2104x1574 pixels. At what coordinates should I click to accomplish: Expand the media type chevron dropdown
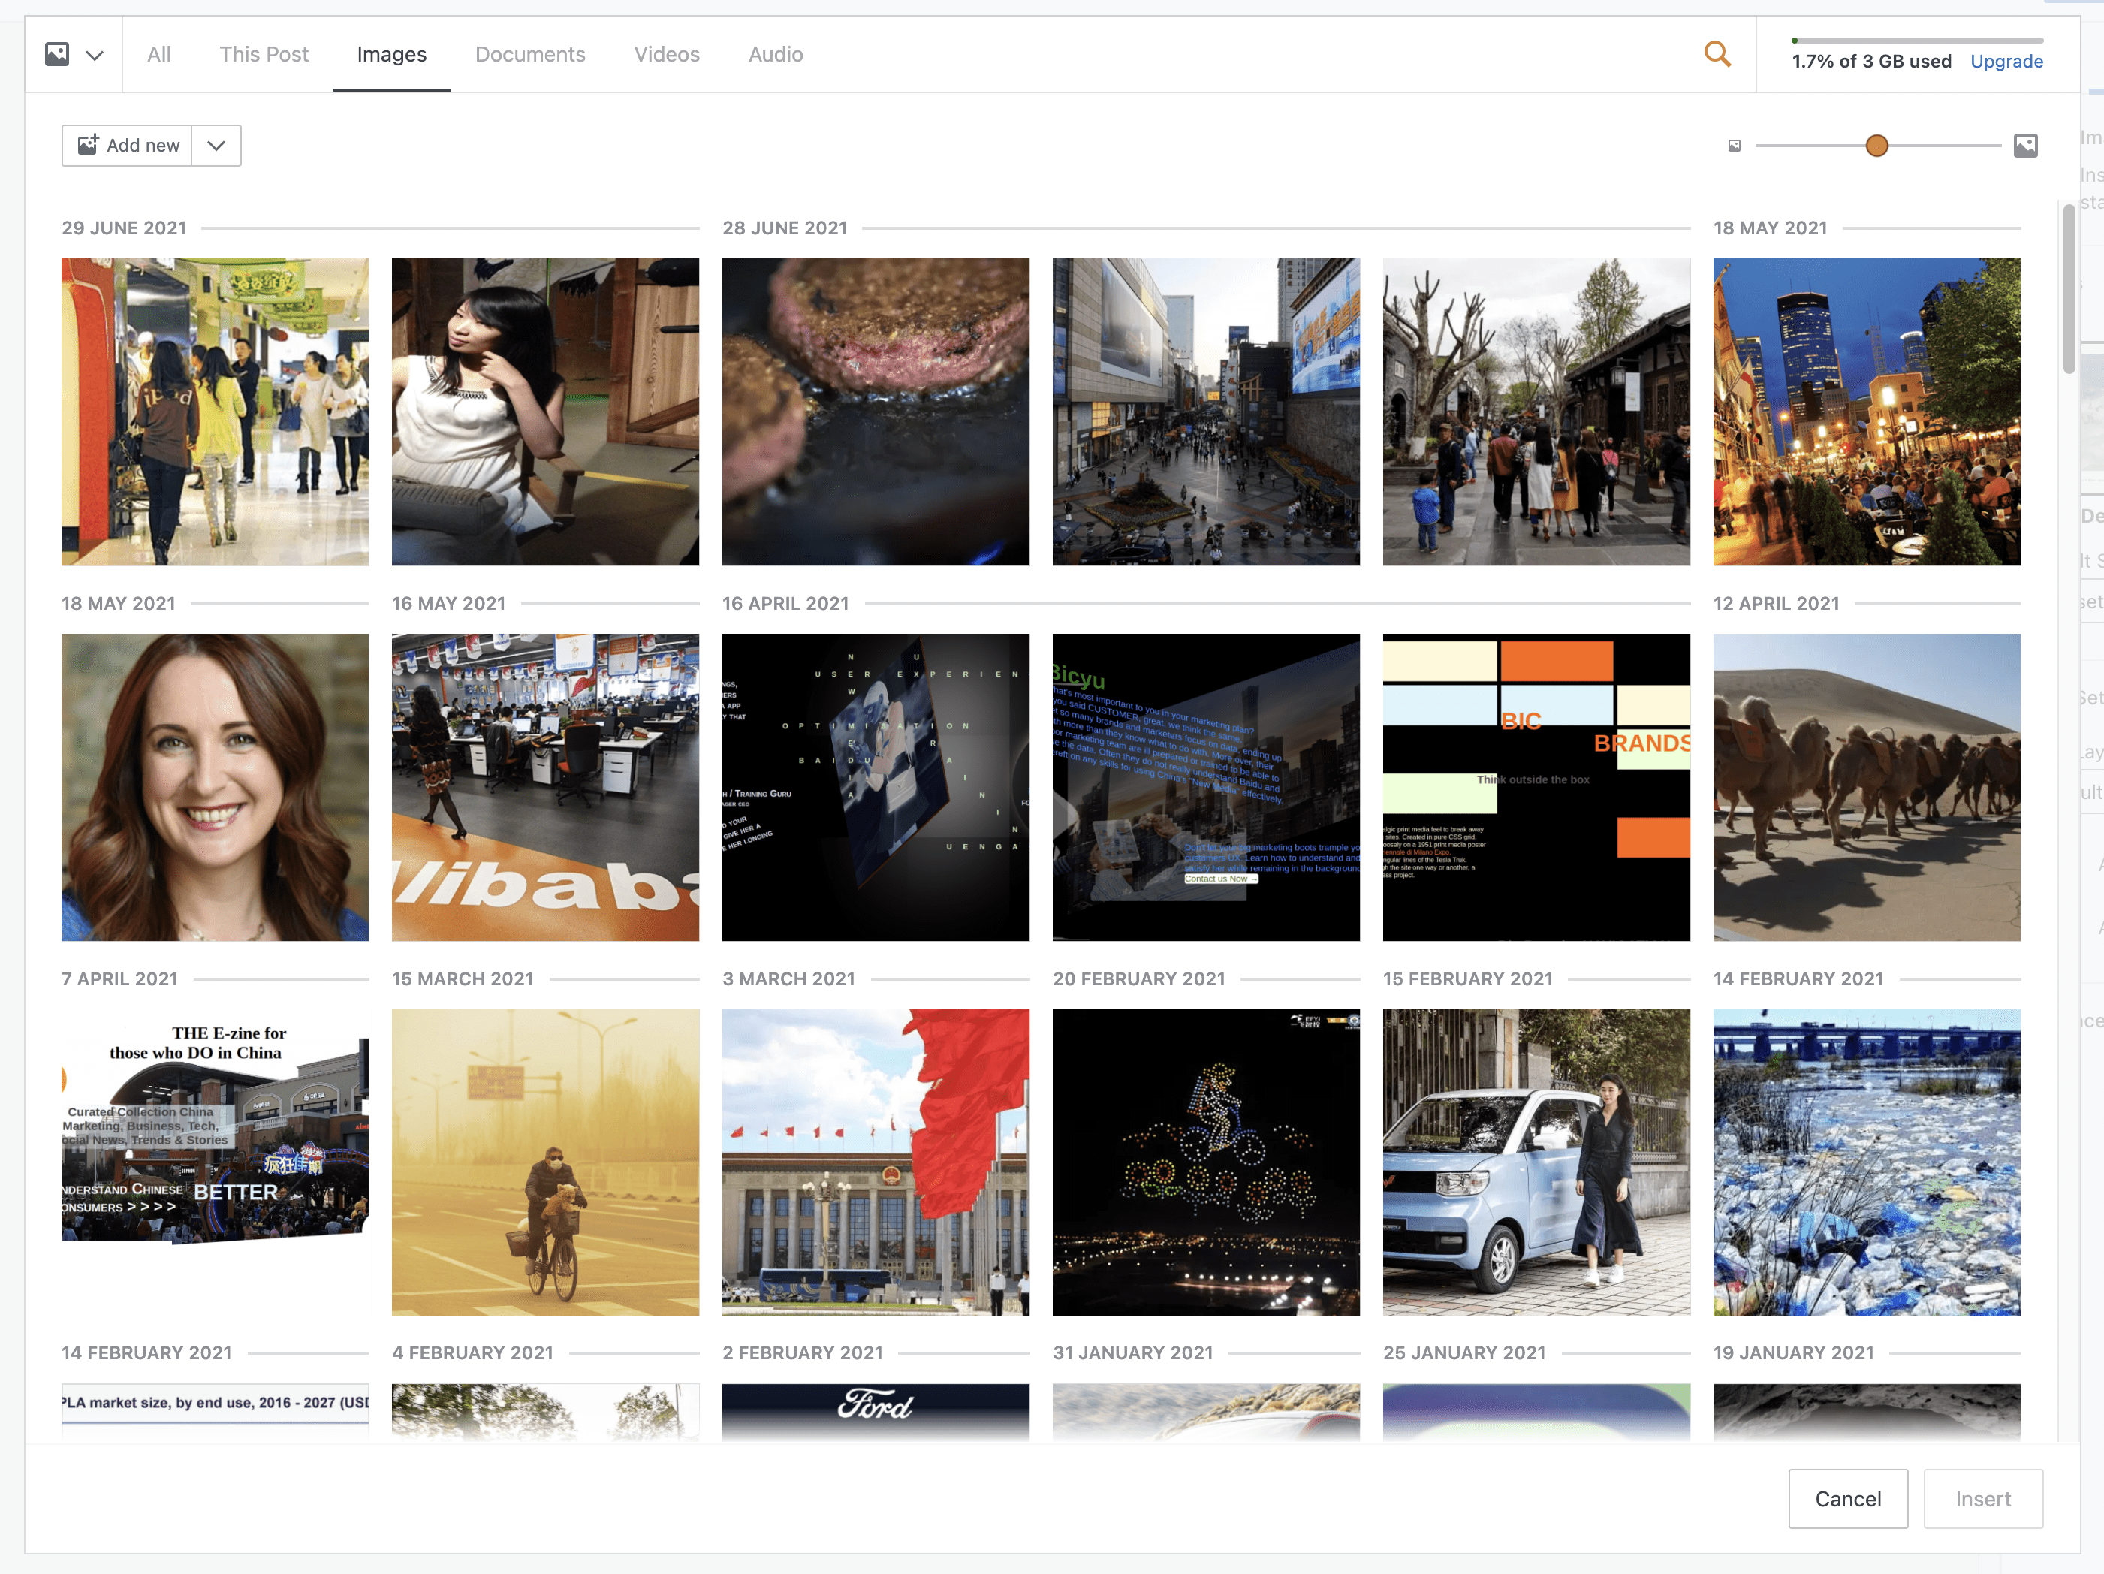[94, 55]
